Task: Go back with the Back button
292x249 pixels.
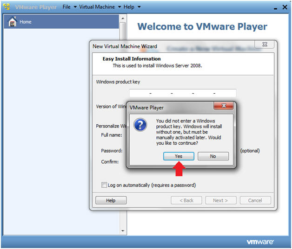Action: click(x=186, y=200)
